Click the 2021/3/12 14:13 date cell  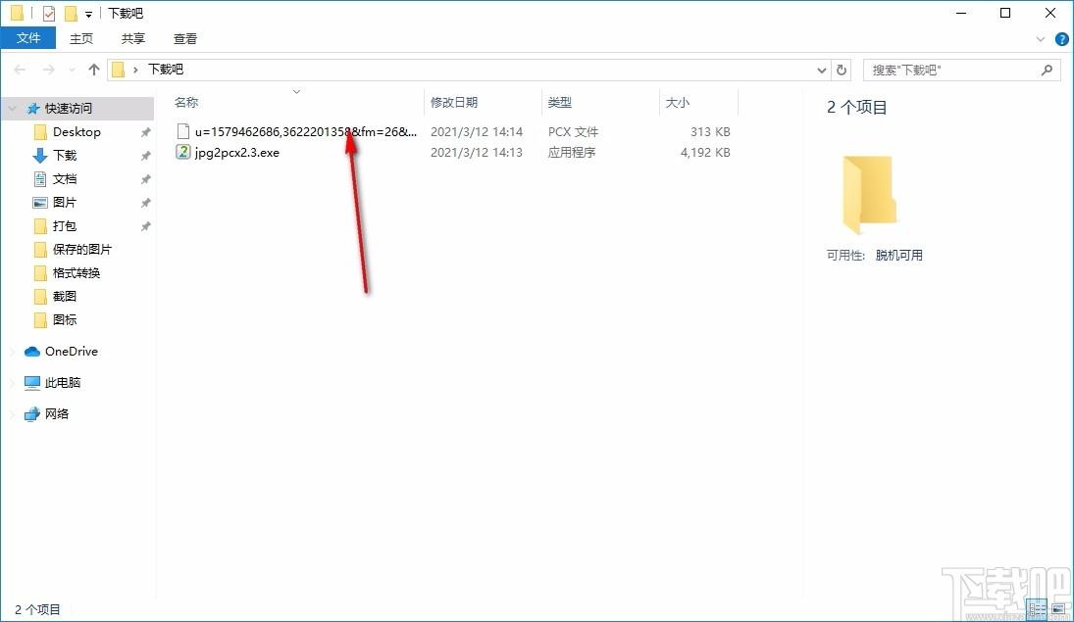[x=477, y=153]
